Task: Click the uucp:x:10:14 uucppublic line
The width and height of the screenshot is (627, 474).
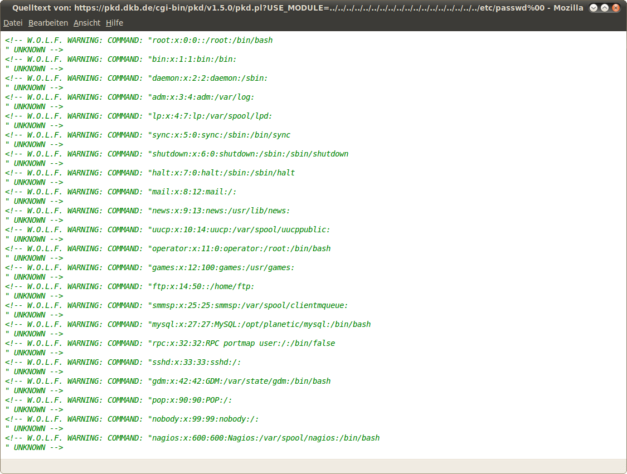Action: (x=241, y=229)
